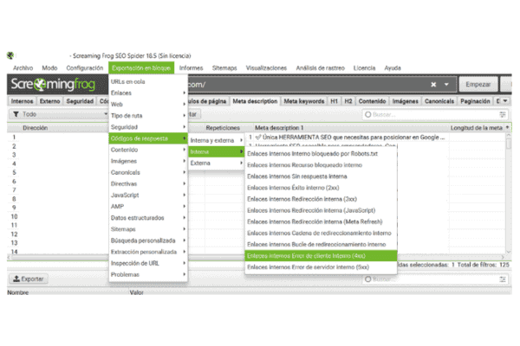Viewport: 520px width, 346px height.
Task: Expand the Inspección de URL submenu
Action: 148,263
